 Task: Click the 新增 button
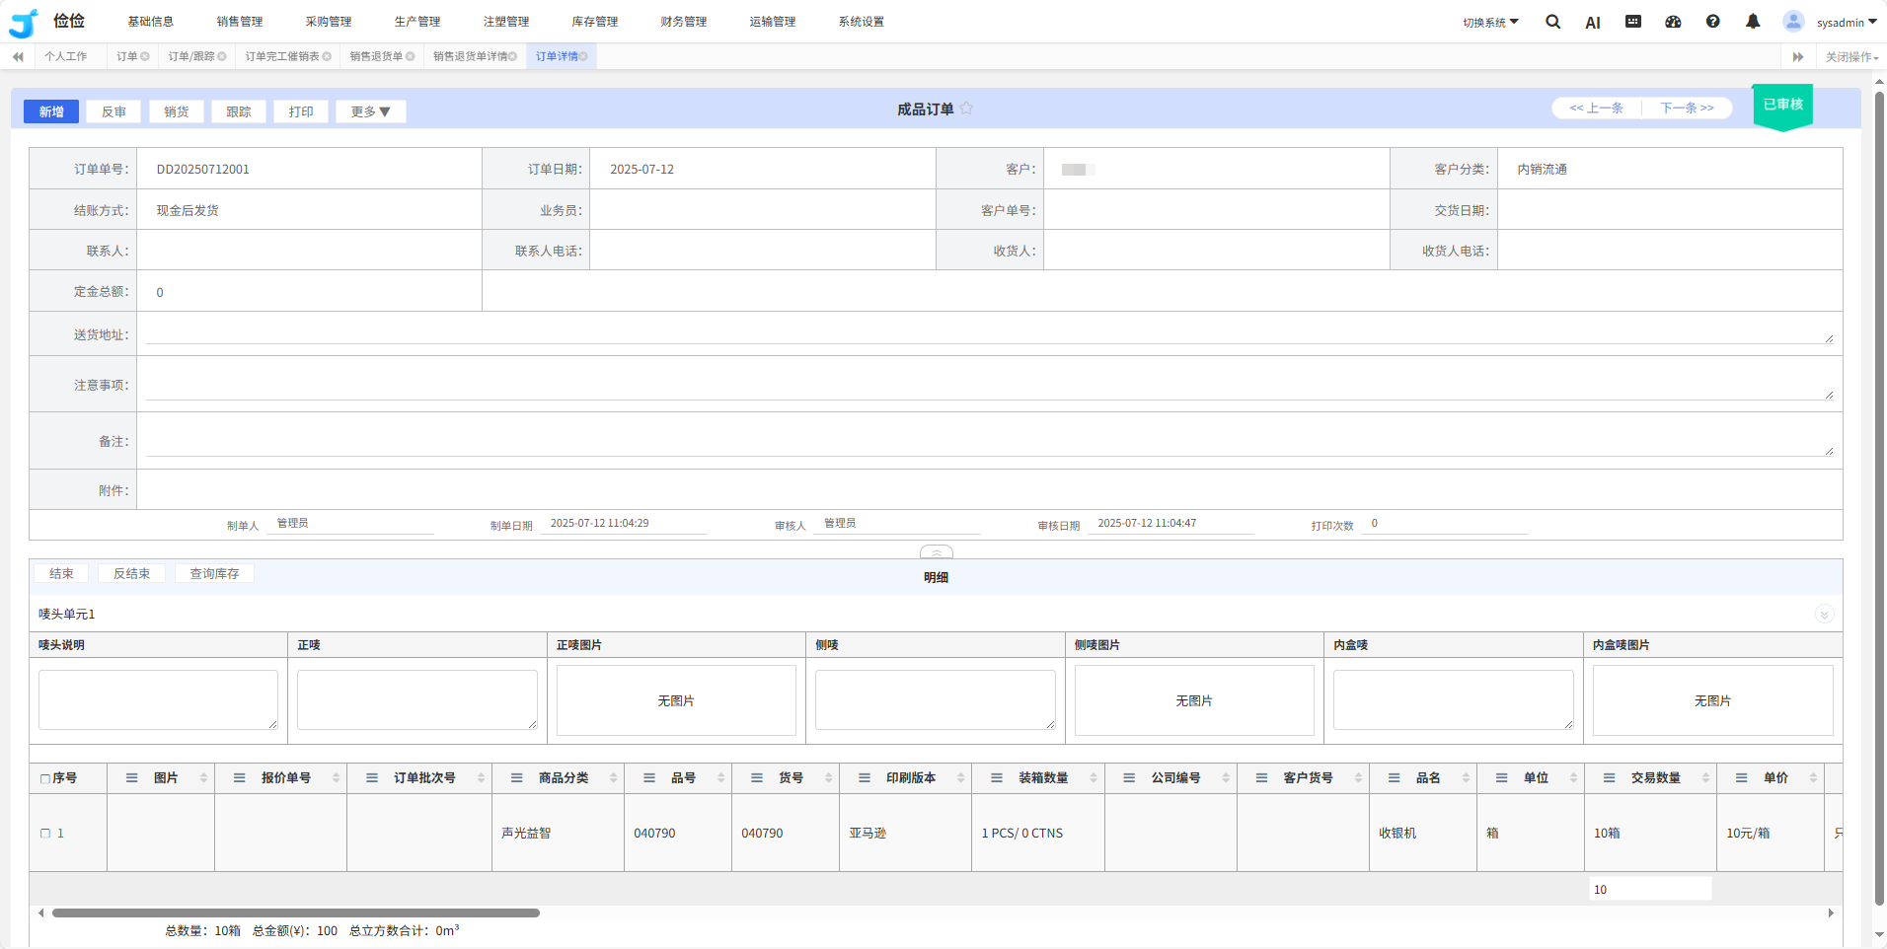coord(51,111)
